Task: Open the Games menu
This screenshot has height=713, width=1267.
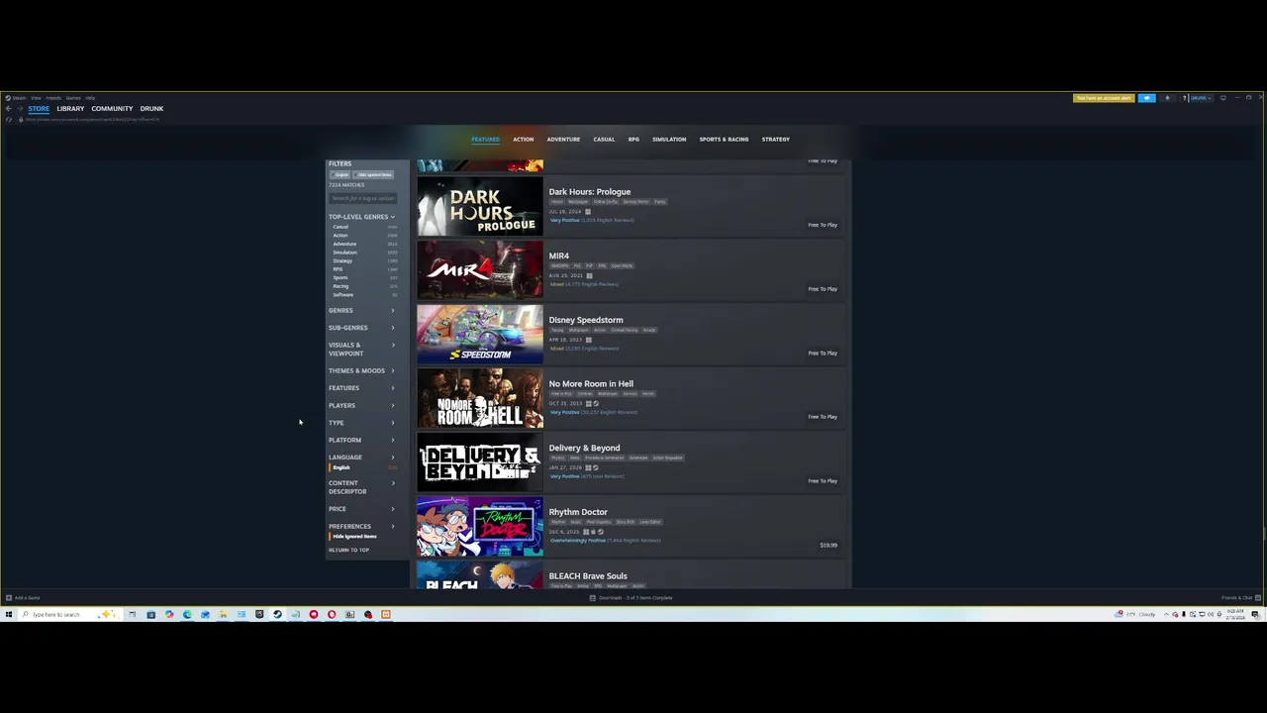Action: tap(73, 98)
